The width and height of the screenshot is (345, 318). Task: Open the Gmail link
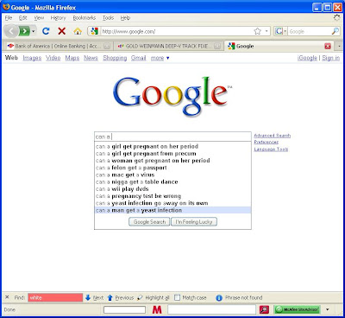pyautogui.click(x=139, y=58)
